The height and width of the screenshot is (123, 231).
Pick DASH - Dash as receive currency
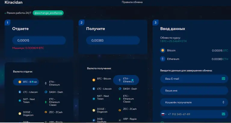coord(128,89)
